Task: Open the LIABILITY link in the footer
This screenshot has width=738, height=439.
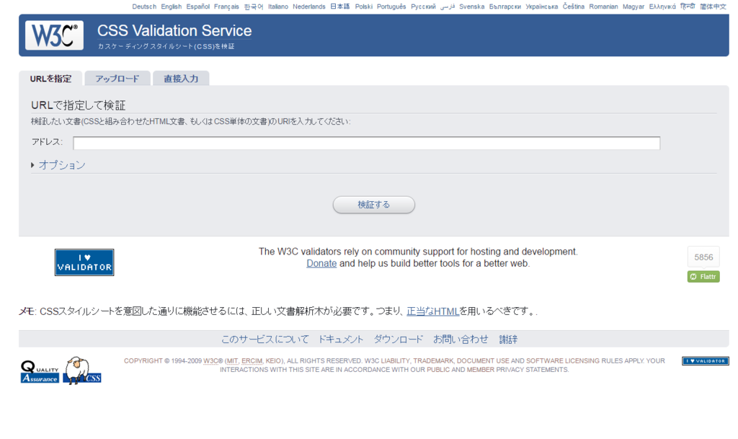Action: [395, 361]
